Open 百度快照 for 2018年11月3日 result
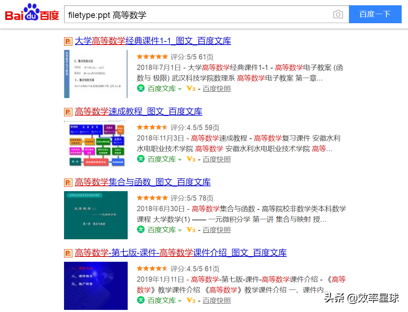This screenshot has width=408, height=312. click(x=217, y=159)
